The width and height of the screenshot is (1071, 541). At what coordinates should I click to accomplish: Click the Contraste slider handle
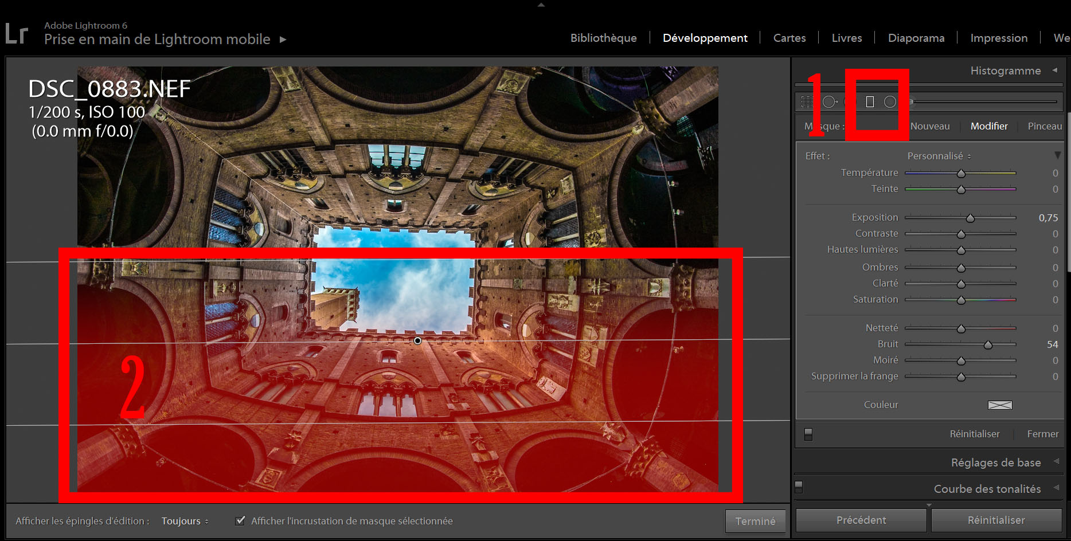click(x=961, y=234)
